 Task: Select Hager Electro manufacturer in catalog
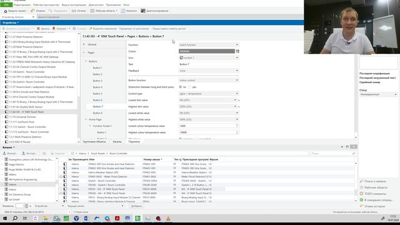pyautogui.click(x=16, y=164)
